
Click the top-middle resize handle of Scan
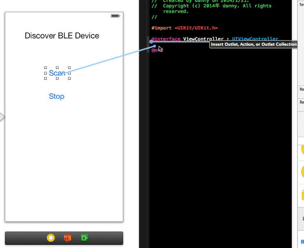57,68
